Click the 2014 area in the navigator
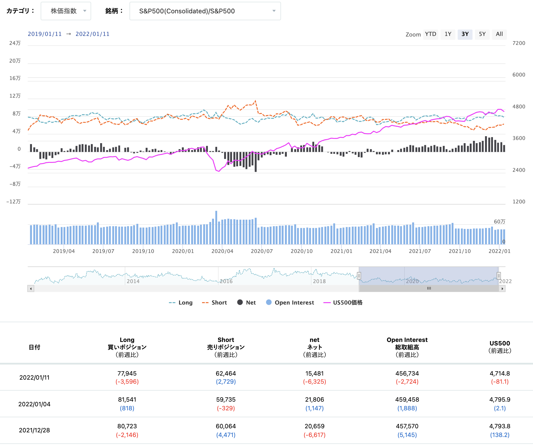This screenshot has height=448, width=533. [x=133, y=281]
